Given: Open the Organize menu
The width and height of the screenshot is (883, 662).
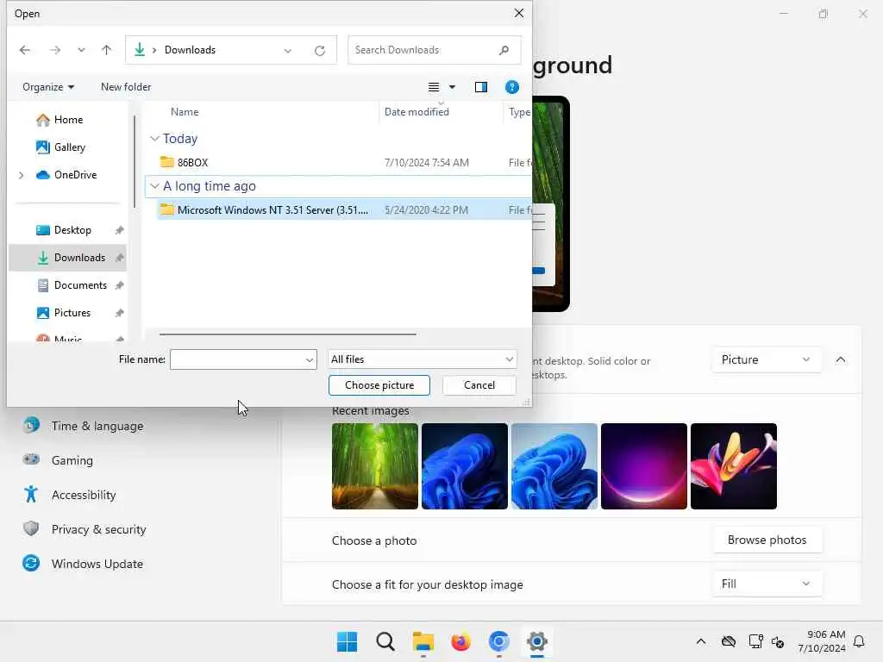Looking at the screenshot, I should [48, 87].
